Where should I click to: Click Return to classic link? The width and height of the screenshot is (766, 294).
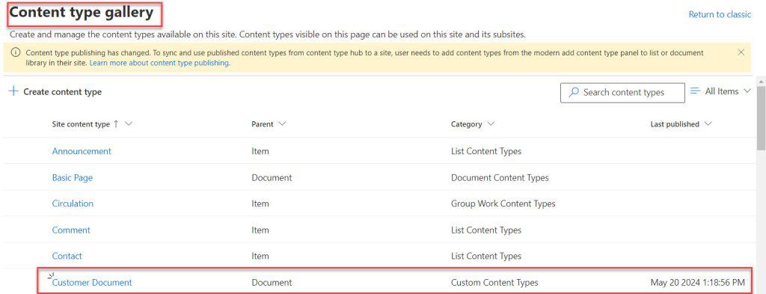(720, 15)
